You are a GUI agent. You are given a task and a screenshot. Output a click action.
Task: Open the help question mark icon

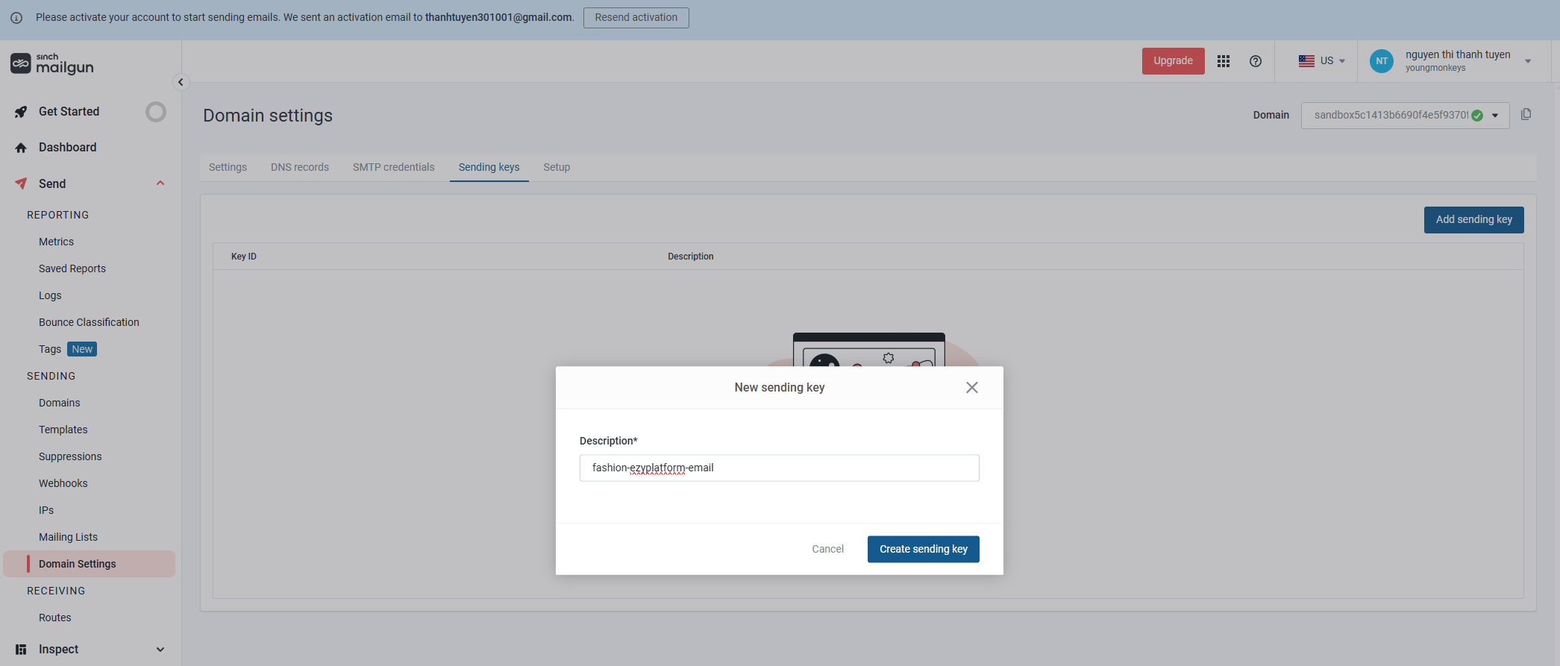click(1256, 61)
